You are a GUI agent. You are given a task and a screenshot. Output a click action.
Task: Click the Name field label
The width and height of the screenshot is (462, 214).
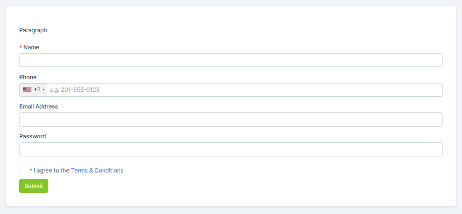[31, 47]
